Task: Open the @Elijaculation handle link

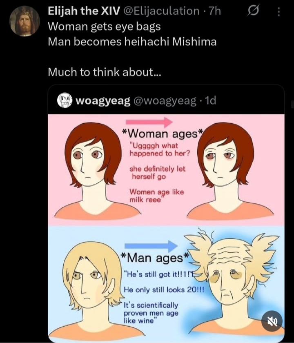Action: tap(161, 11)
